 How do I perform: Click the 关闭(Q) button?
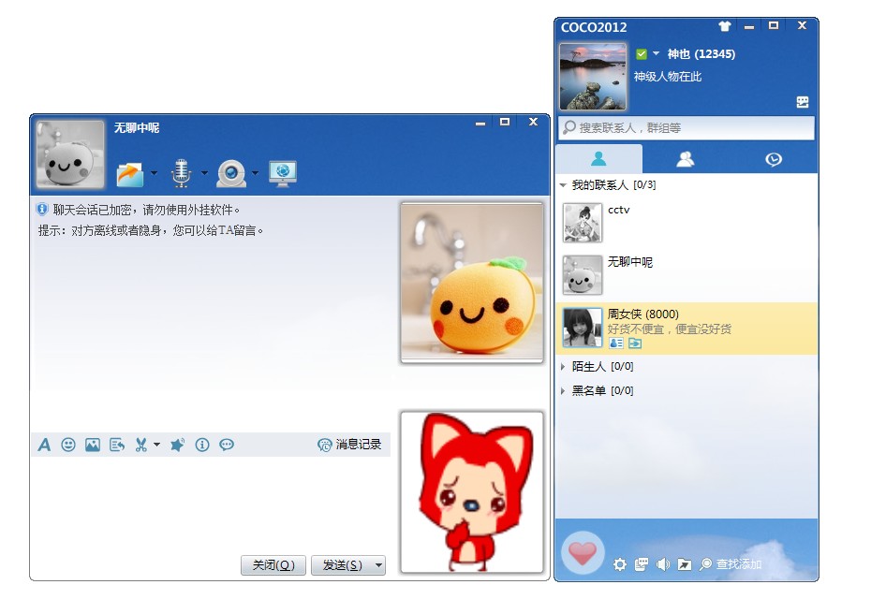coord(273,565)
